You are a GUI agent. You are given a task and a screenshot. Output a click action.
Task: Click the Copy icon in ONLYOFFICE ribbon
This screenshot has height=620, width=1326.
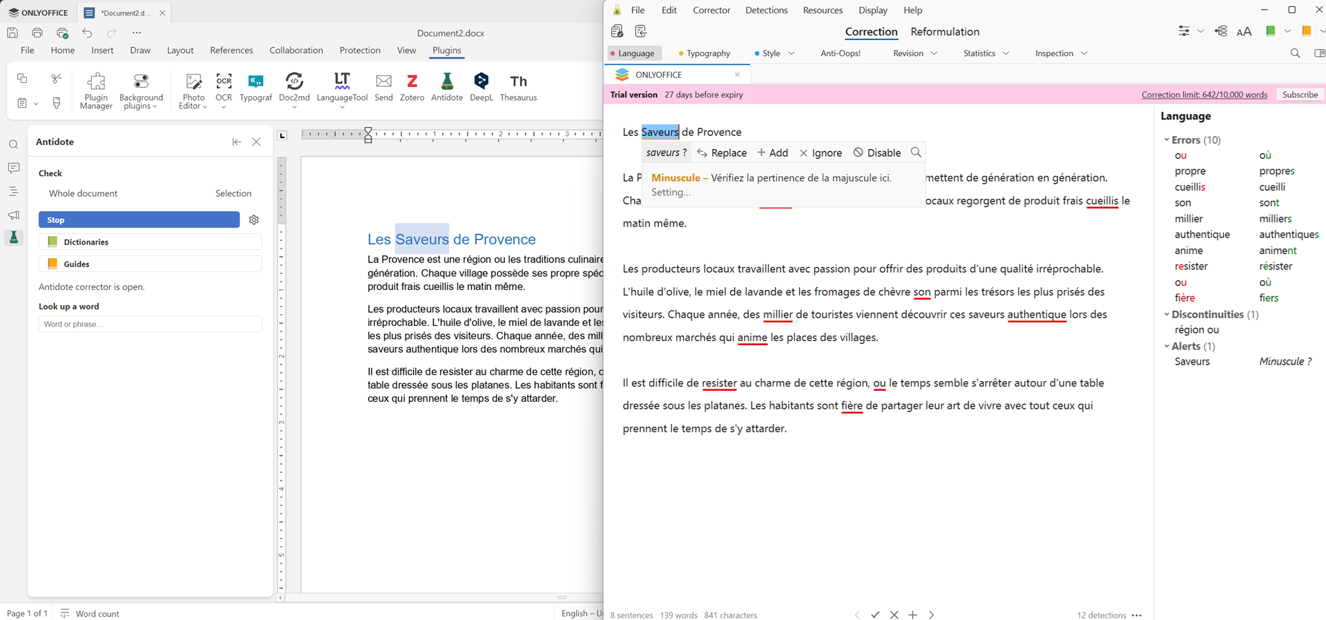pyautogui.click(x=22, y=78)
